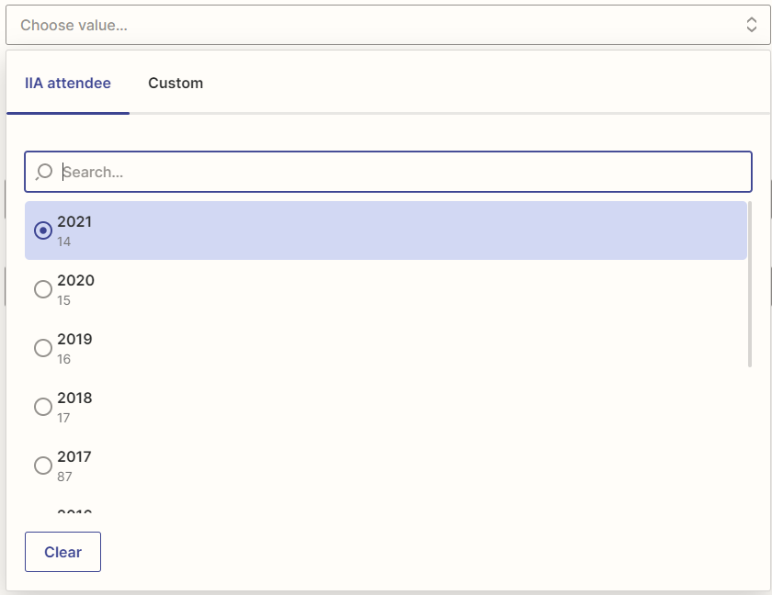Select the 2017 radio button

(43, 466)
